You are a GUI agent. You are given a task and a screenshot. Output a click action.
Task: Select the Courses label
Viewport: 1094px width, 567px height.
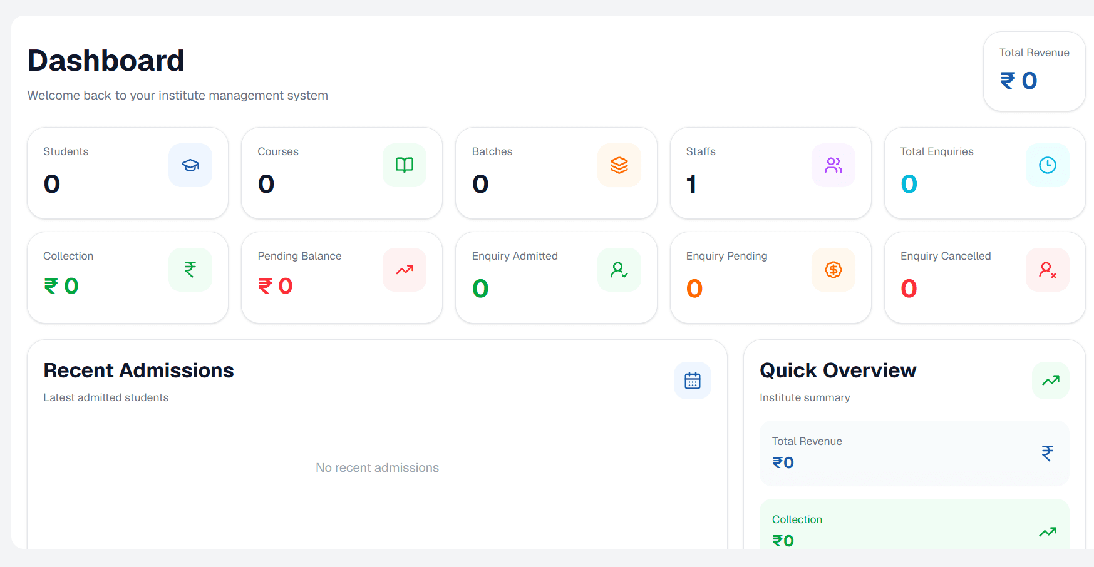pyautogui.click(x=278, y=151)
